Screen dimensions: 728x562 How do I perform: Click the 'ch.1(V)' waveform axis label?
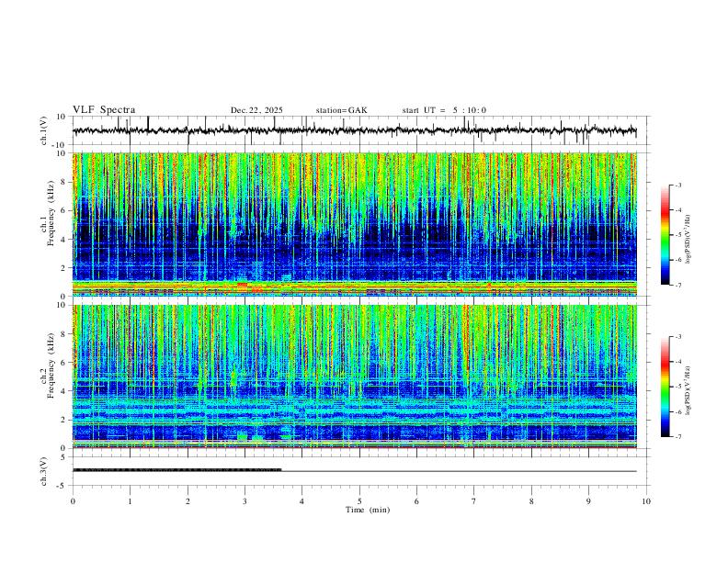click(x=44, y=130)
